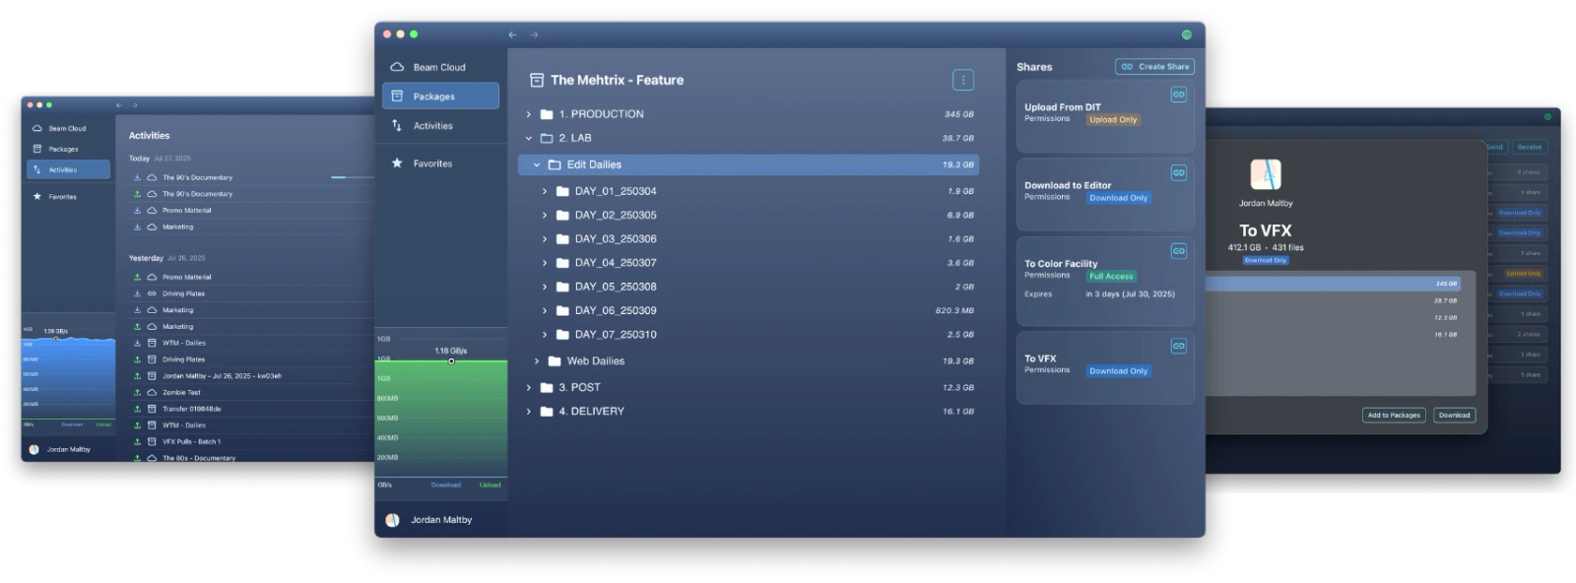Select the Web Dailies folder row
This screenshot has width=1576, height=583.
pos(595,361)
